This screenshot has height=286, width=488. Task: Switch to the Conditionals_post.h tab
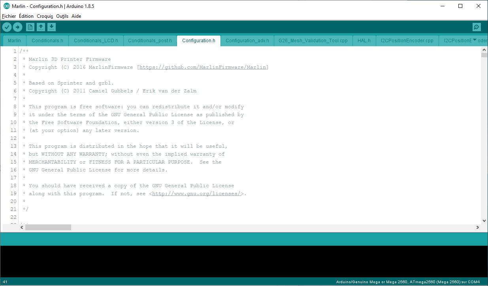(x=150, y=41)
